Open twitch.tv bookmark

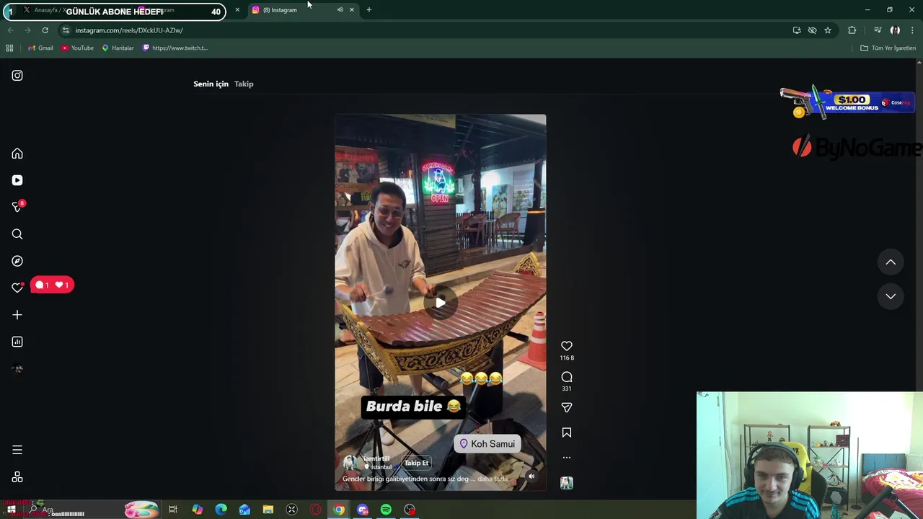(175, 48)
